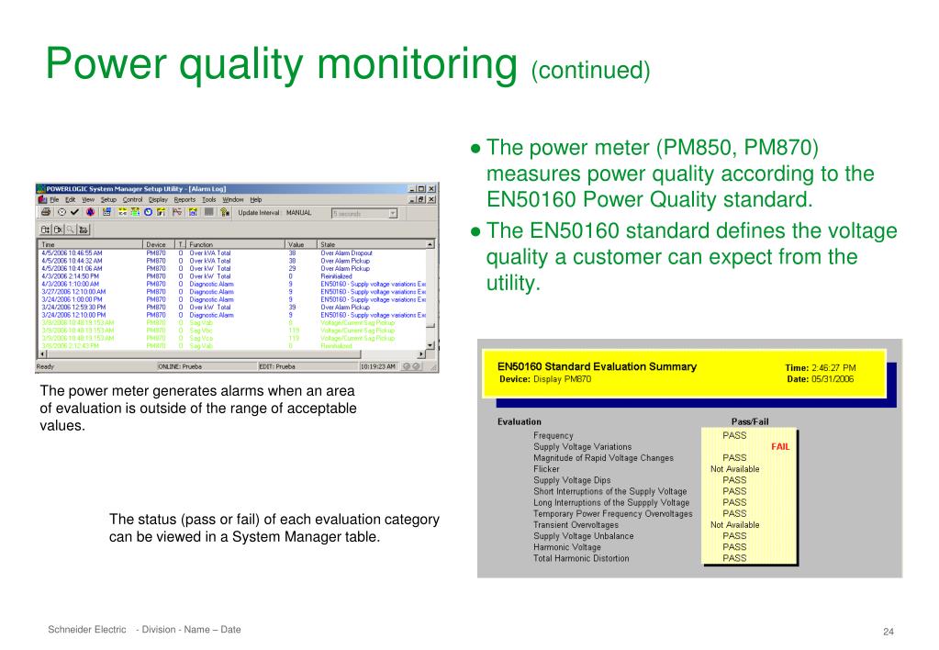The image size is (939, 650).
Task: Click the State column header
Action: pyautogui.click(x=372, y=244)
